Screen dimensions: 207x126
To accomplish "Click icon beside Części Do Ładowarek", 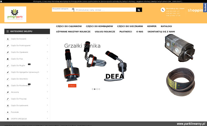I will click(8, 106).
